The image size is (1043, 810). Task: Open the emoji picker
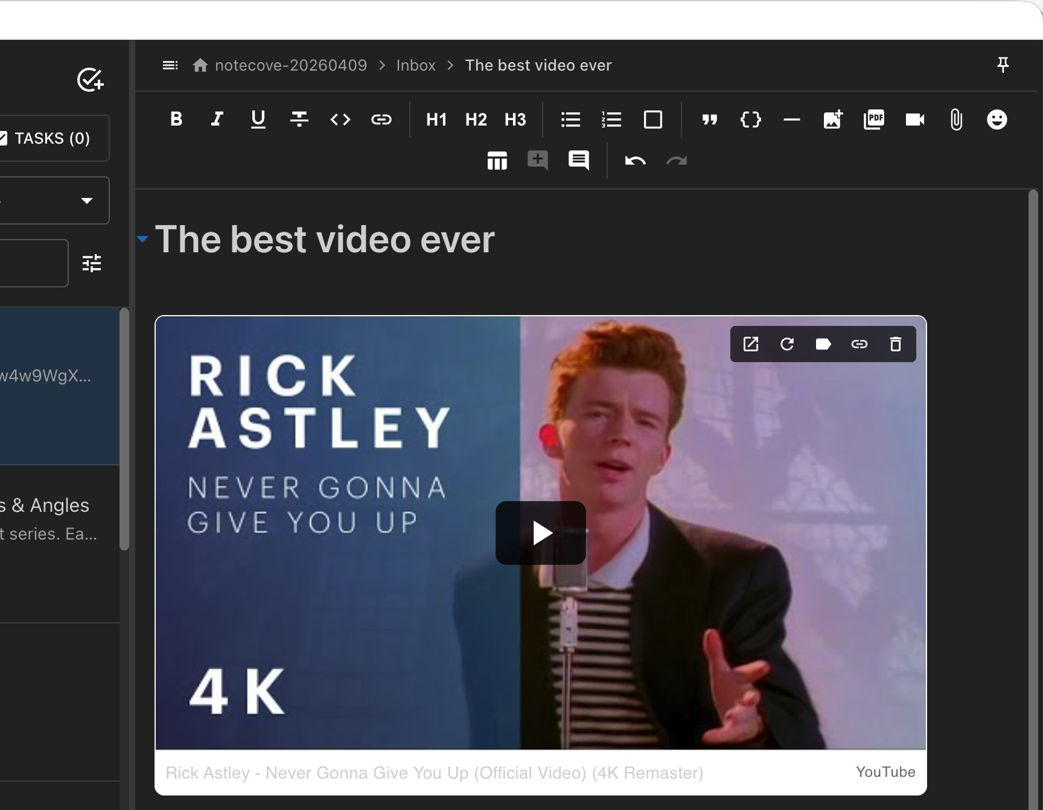click(x=997, y=120)
